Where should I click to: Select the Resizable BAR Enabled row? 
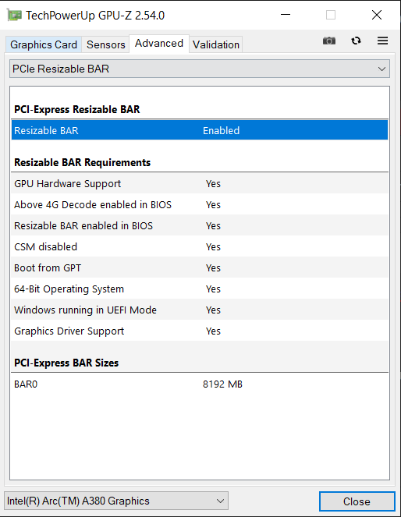(200, 130)
